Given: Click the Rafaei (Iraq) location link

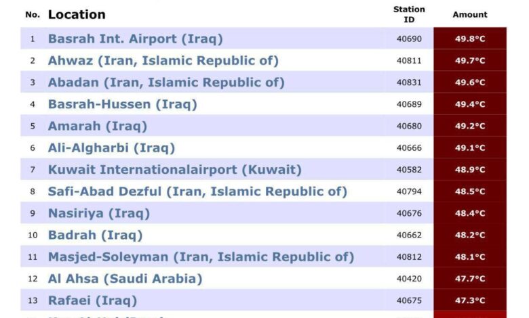Looking at the screenshot, I should [x=92, y=300].
